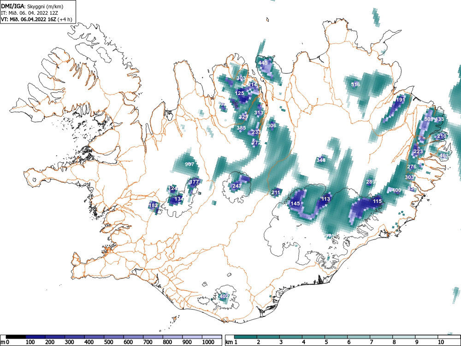Click the 145 visibility value
This screenshot has width=461, height=346.
(295, 203)
